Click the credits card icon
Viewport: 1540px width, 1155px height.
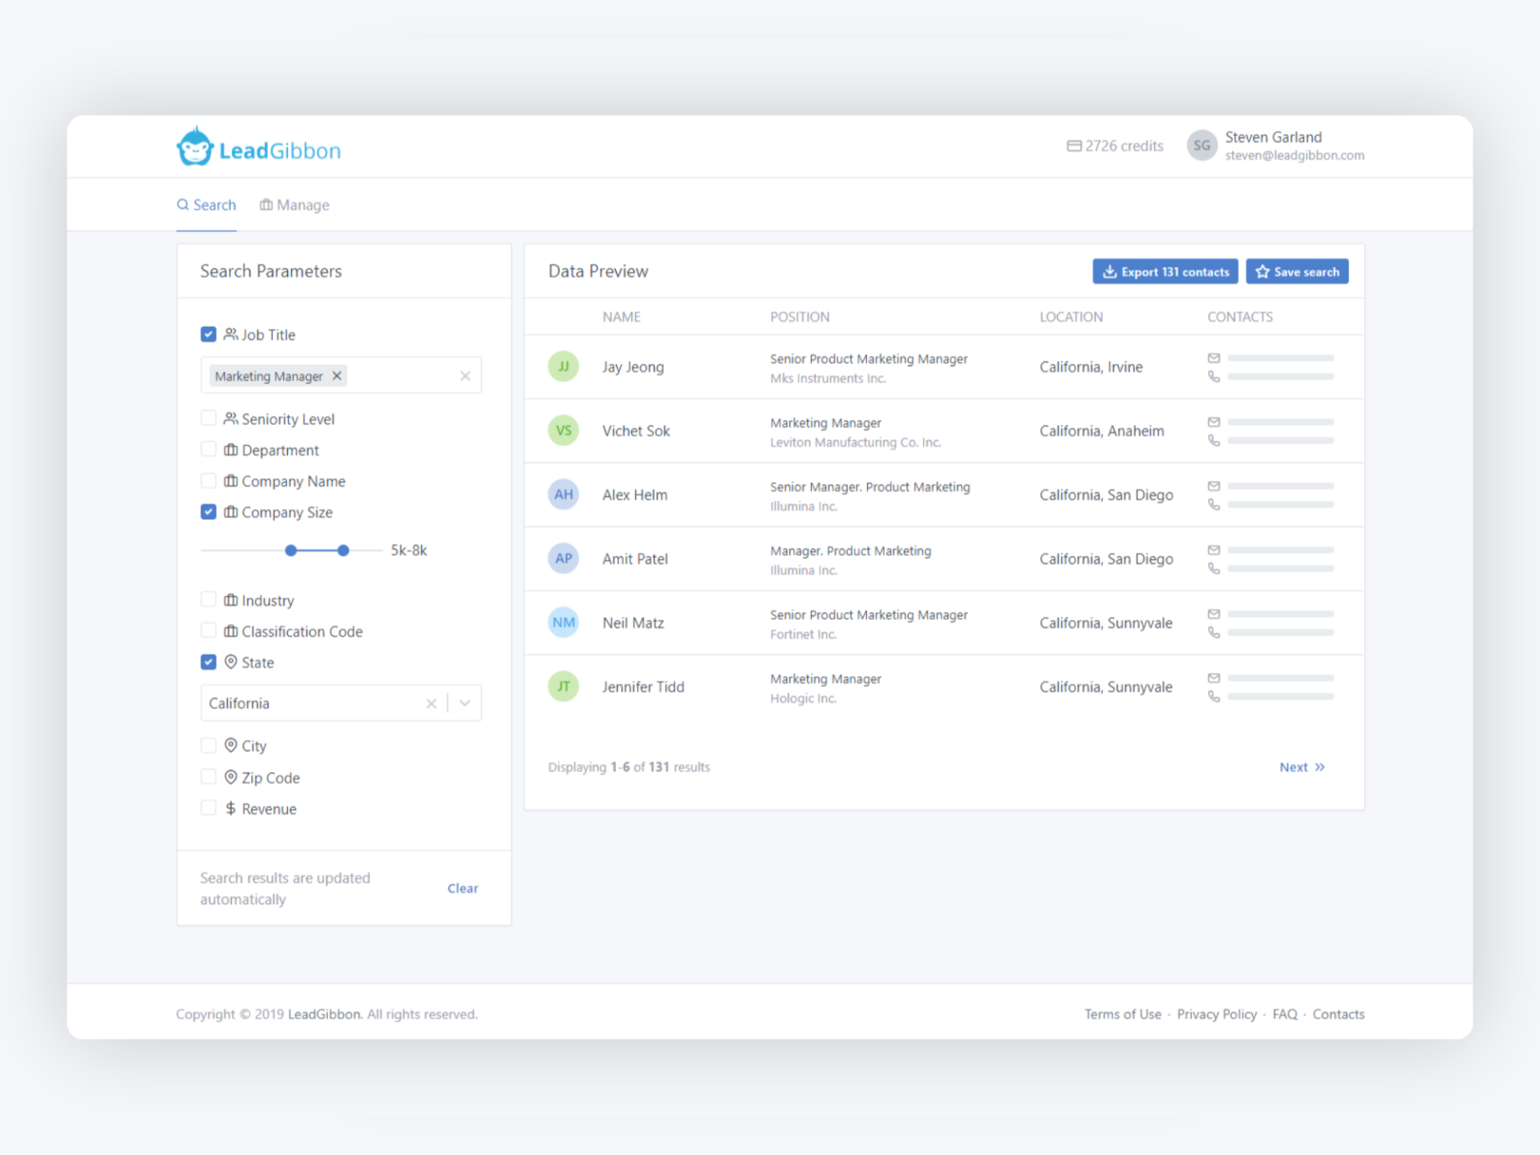(1073, 146)
